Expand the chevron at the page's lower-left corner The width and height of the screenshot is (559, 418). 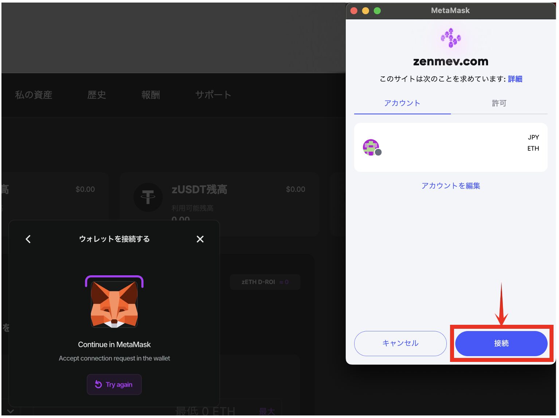tap(10, 411)
